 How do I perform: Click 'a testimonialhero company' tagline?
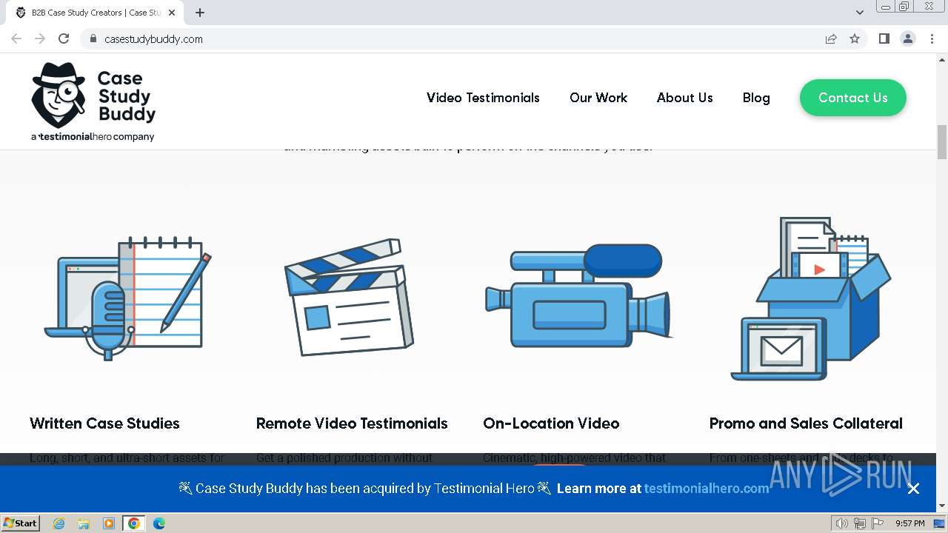tap(93, 136)
